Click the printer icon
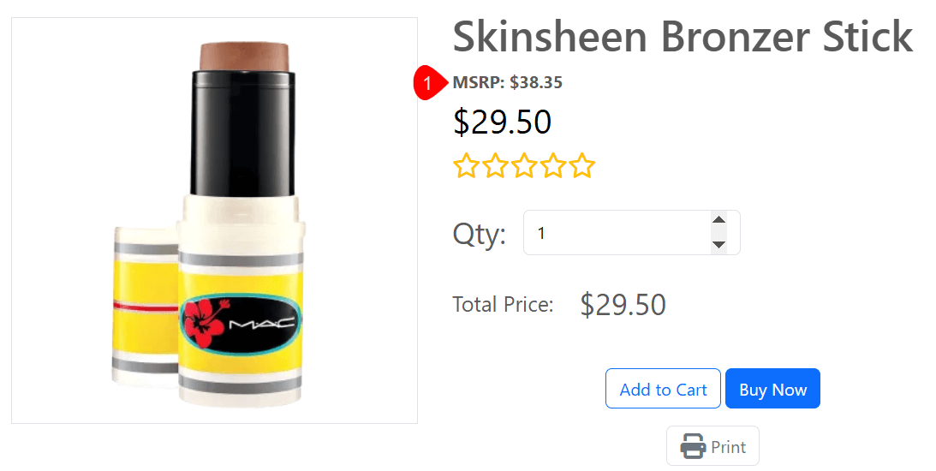This screenshot has height=471, width=936. (693, 446)
